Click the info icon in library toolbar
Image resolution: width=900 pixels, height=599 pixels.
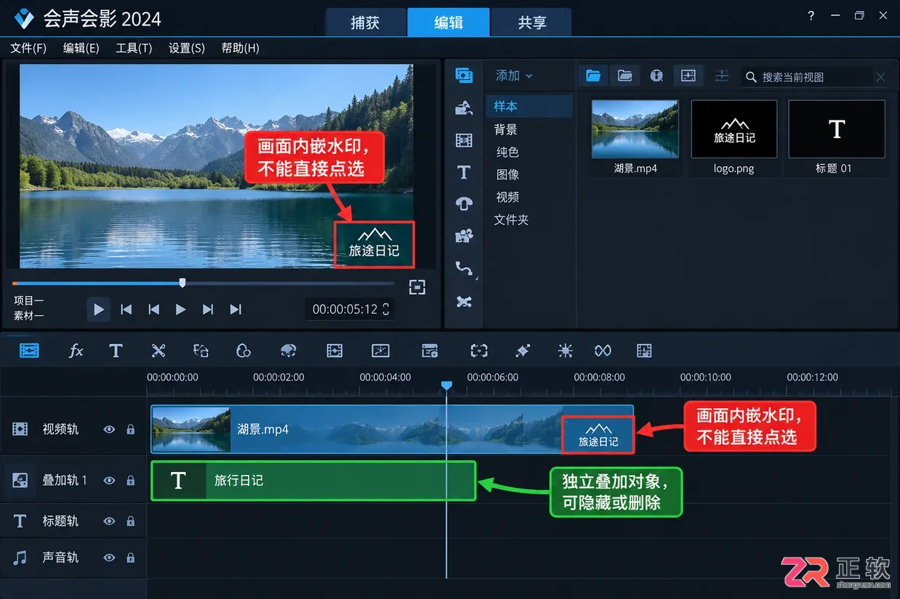[x=656, y=76]
